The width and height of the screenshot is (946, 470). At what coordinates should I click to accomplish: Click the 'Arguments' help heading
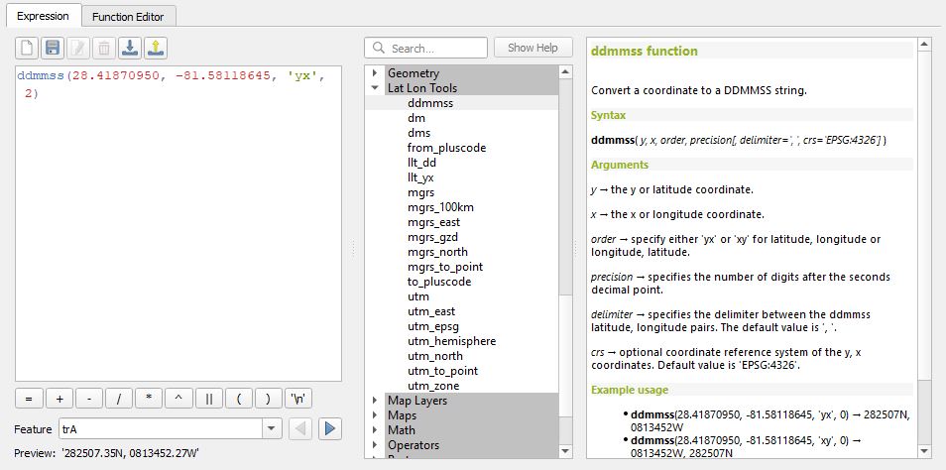(x=620, y=165)
